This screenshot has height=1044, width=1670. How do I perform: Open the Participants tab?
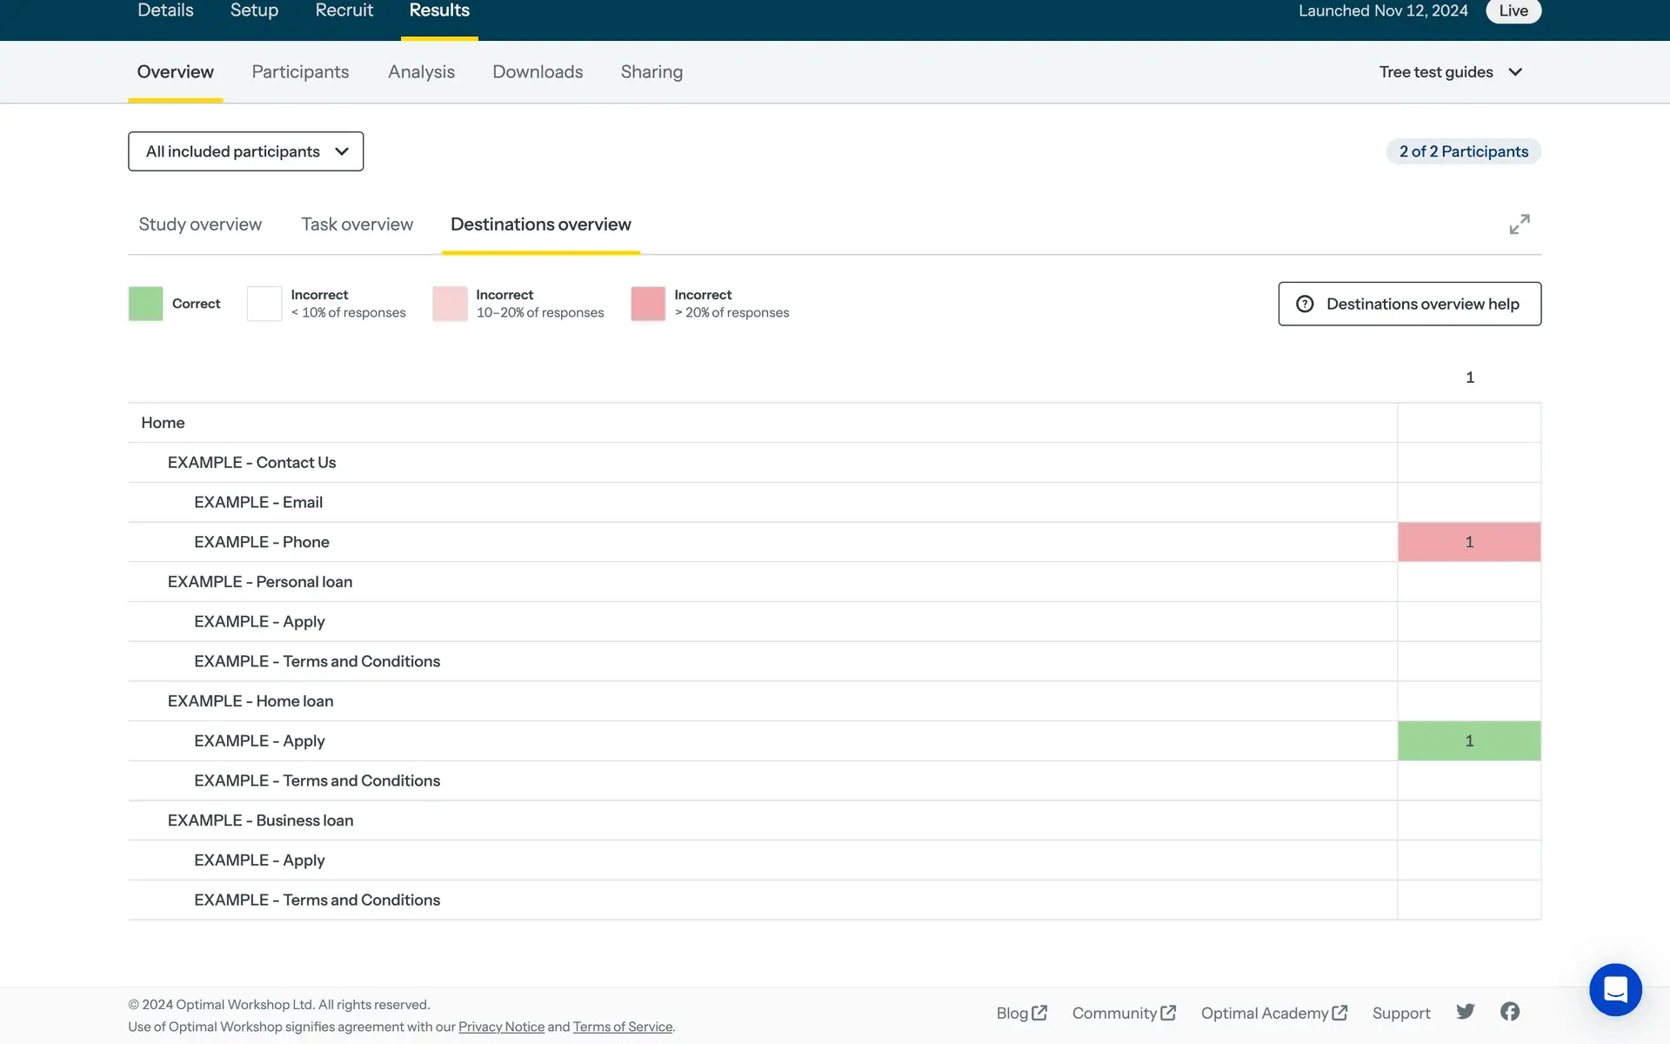pyautogui.click(x=300, y=72)
